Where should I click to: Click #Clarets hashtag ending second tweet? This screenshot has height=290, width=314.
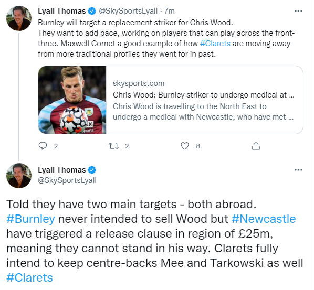tap(29, 277)
